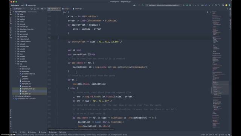This screenshot has height=136, width=241.
Task: Open the Terminal tool window tab
Action: pos(43,132)
